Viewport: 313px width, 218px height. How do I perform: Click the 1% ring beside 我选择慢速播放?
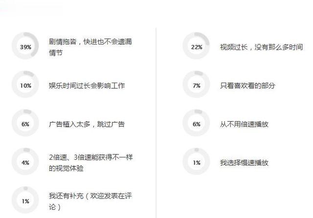(x=196, y=162)
